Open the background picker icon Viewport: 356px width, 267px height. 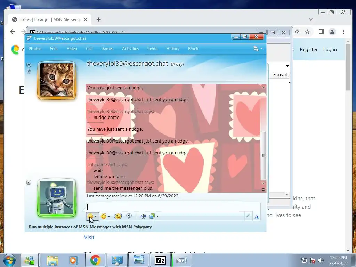[152, 216]
